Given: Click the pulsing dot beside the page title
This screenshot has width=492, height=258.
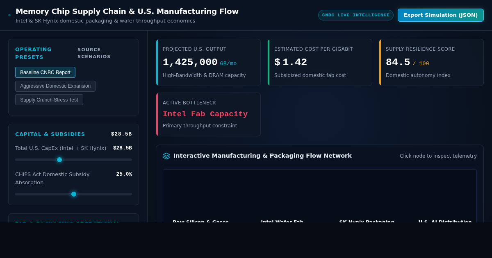Looking at the screenshot, I should pos(9,15).
